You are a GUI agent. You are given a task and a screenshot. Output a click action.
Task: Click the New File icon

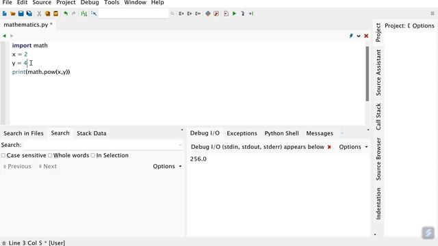click(x=5, y=14)
